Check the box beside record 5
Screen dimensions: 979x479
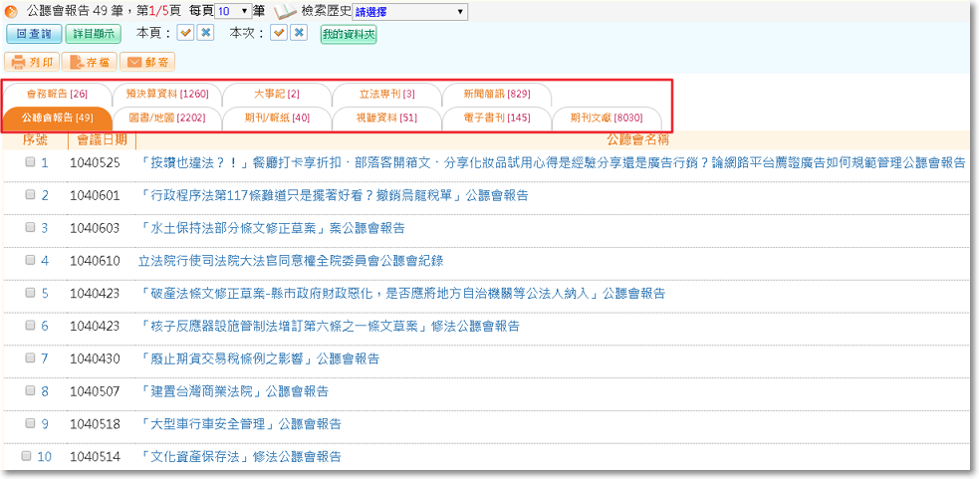pos(30,293)
